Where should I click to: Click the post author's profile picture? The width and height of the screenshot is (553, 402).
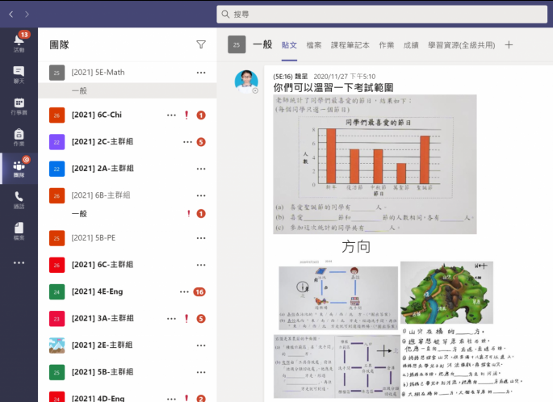click(246, 82)
